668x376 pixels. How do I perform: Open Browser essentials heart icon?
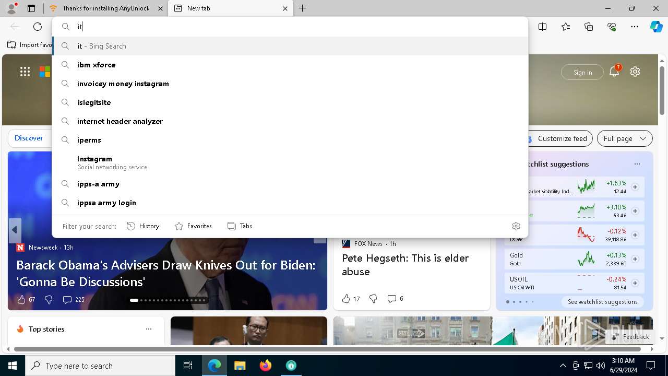pos(612,27)
